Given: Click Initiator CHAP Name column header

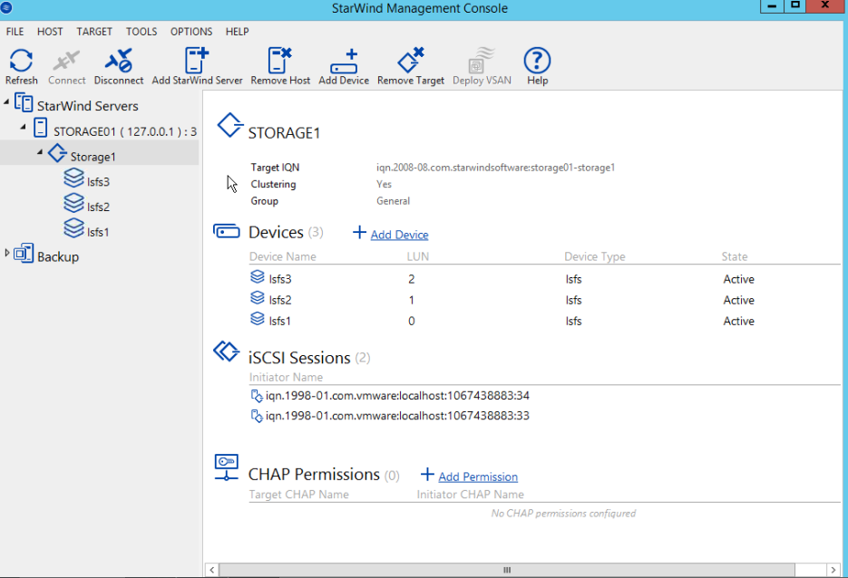Looking at the screenshot, I should click(x=470, y=495).
